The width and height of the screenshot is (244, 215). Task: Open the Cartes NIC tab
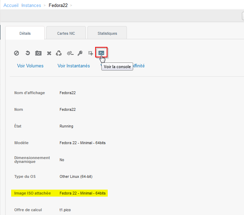tap(66, 33)
